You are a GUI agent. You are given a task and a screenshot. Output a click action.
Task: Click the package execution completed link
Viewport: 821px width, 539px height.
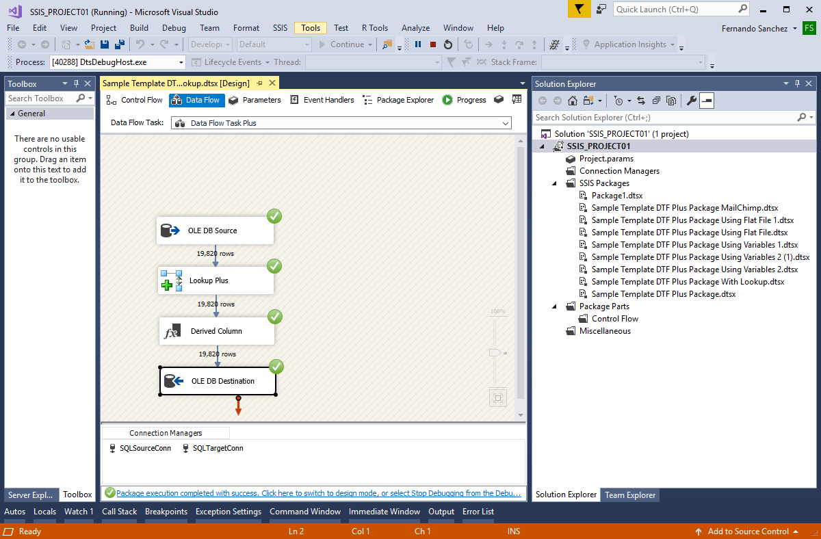318,493
